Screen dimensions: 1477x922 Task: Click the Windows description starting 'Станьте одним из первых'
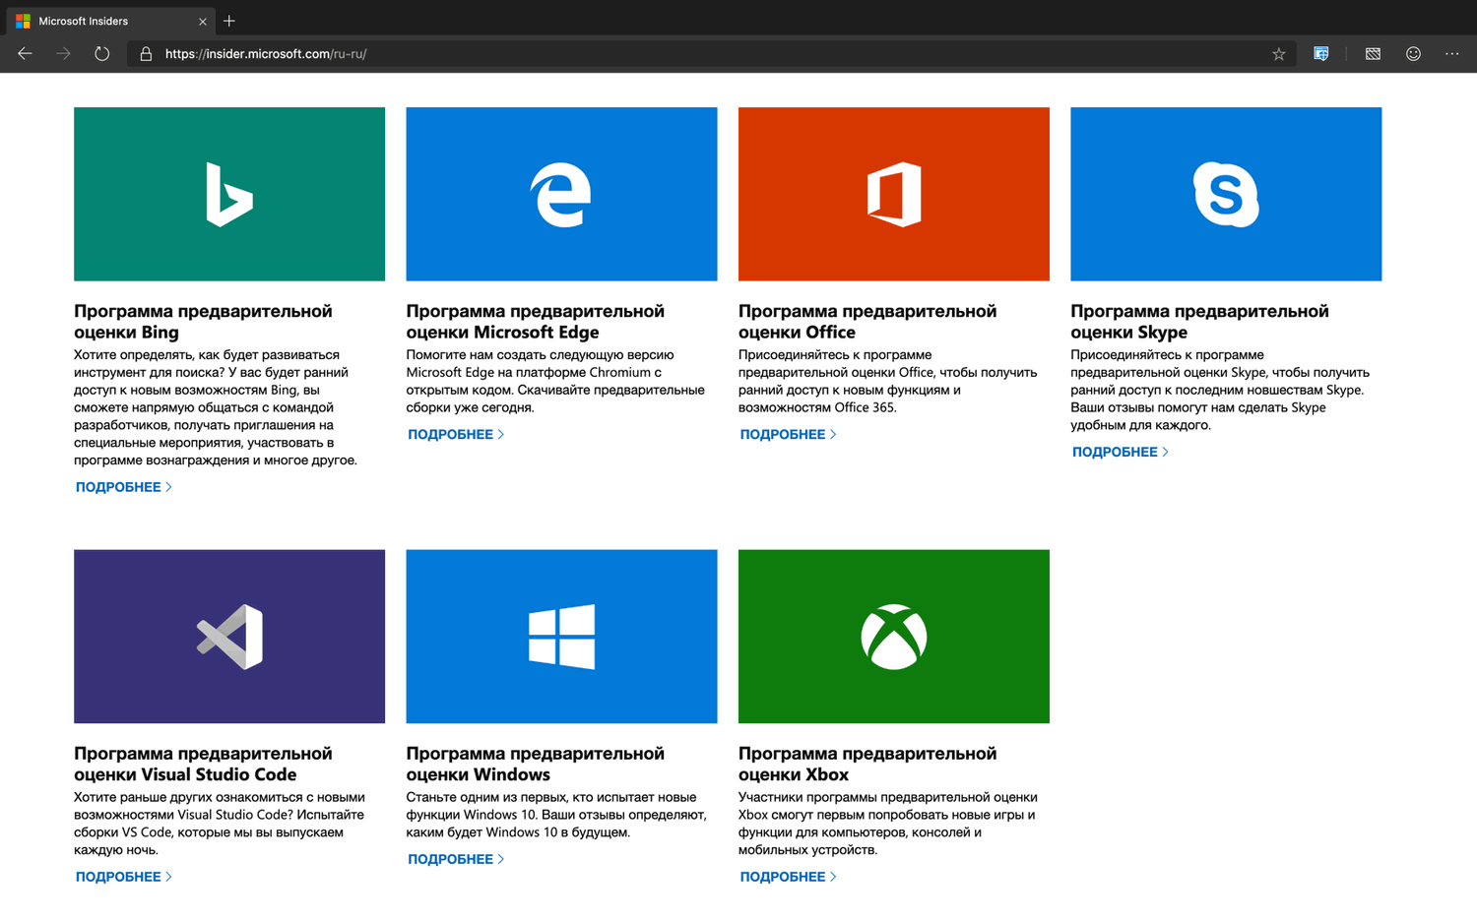(556, 815)
